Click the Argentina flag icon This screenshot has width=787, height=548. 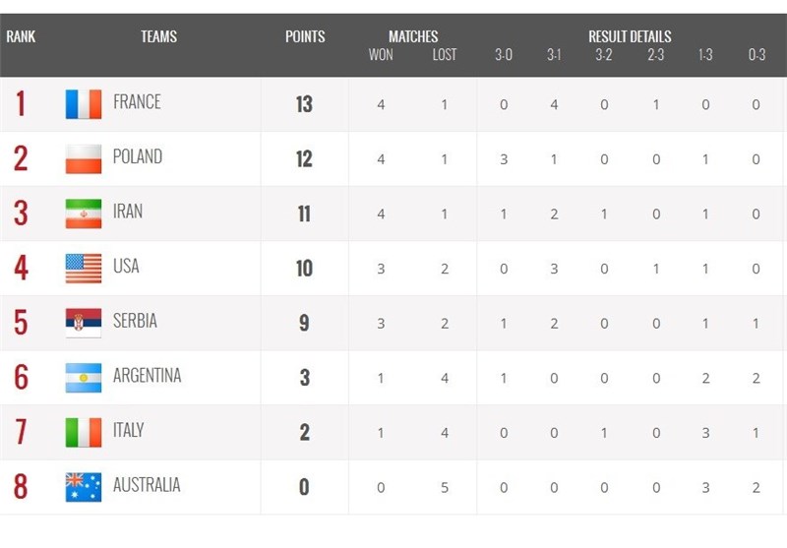click(84, 378)
